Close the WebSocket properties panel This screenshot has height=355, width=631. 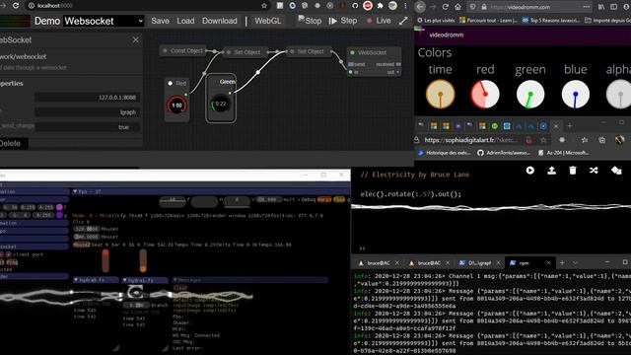click(136, 39)
